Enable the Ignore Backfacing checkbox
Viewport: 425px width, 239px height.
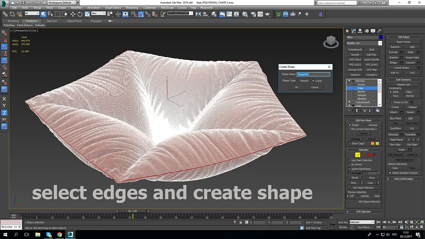click(349, 169)
